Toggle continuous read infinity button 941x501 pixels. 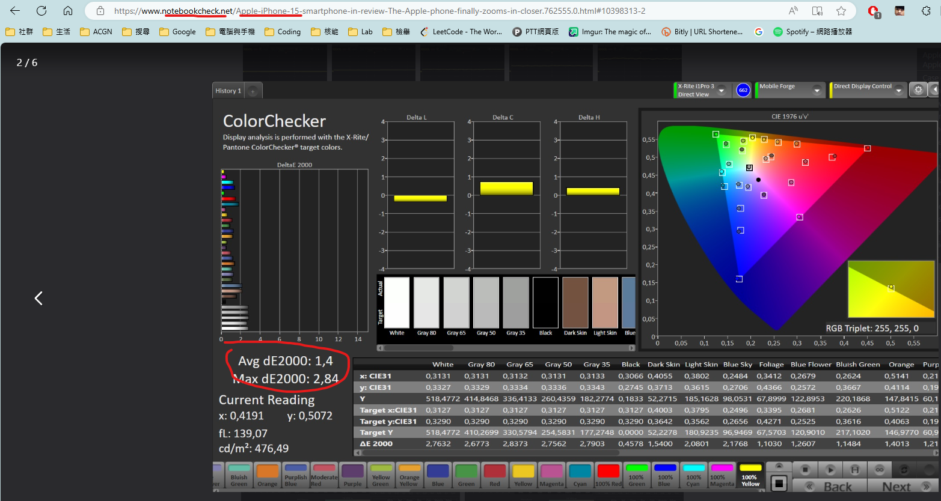pos(879,469)
